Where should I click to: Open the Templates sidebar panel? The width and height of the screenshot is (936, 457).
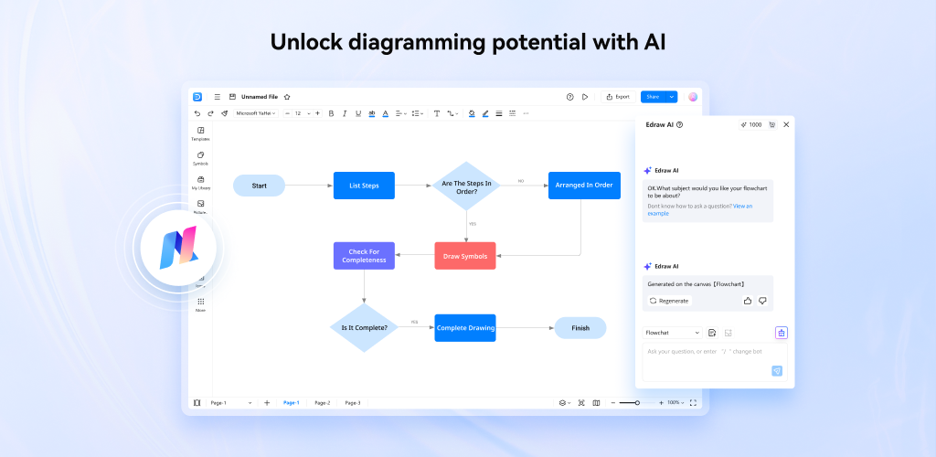pos(200,133)
